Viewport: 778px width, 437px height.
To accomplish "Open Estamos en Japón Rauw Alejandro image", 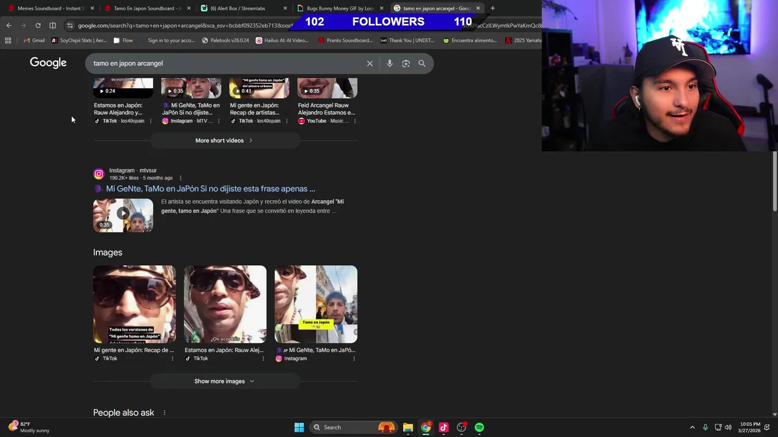I will pos(225,304).
